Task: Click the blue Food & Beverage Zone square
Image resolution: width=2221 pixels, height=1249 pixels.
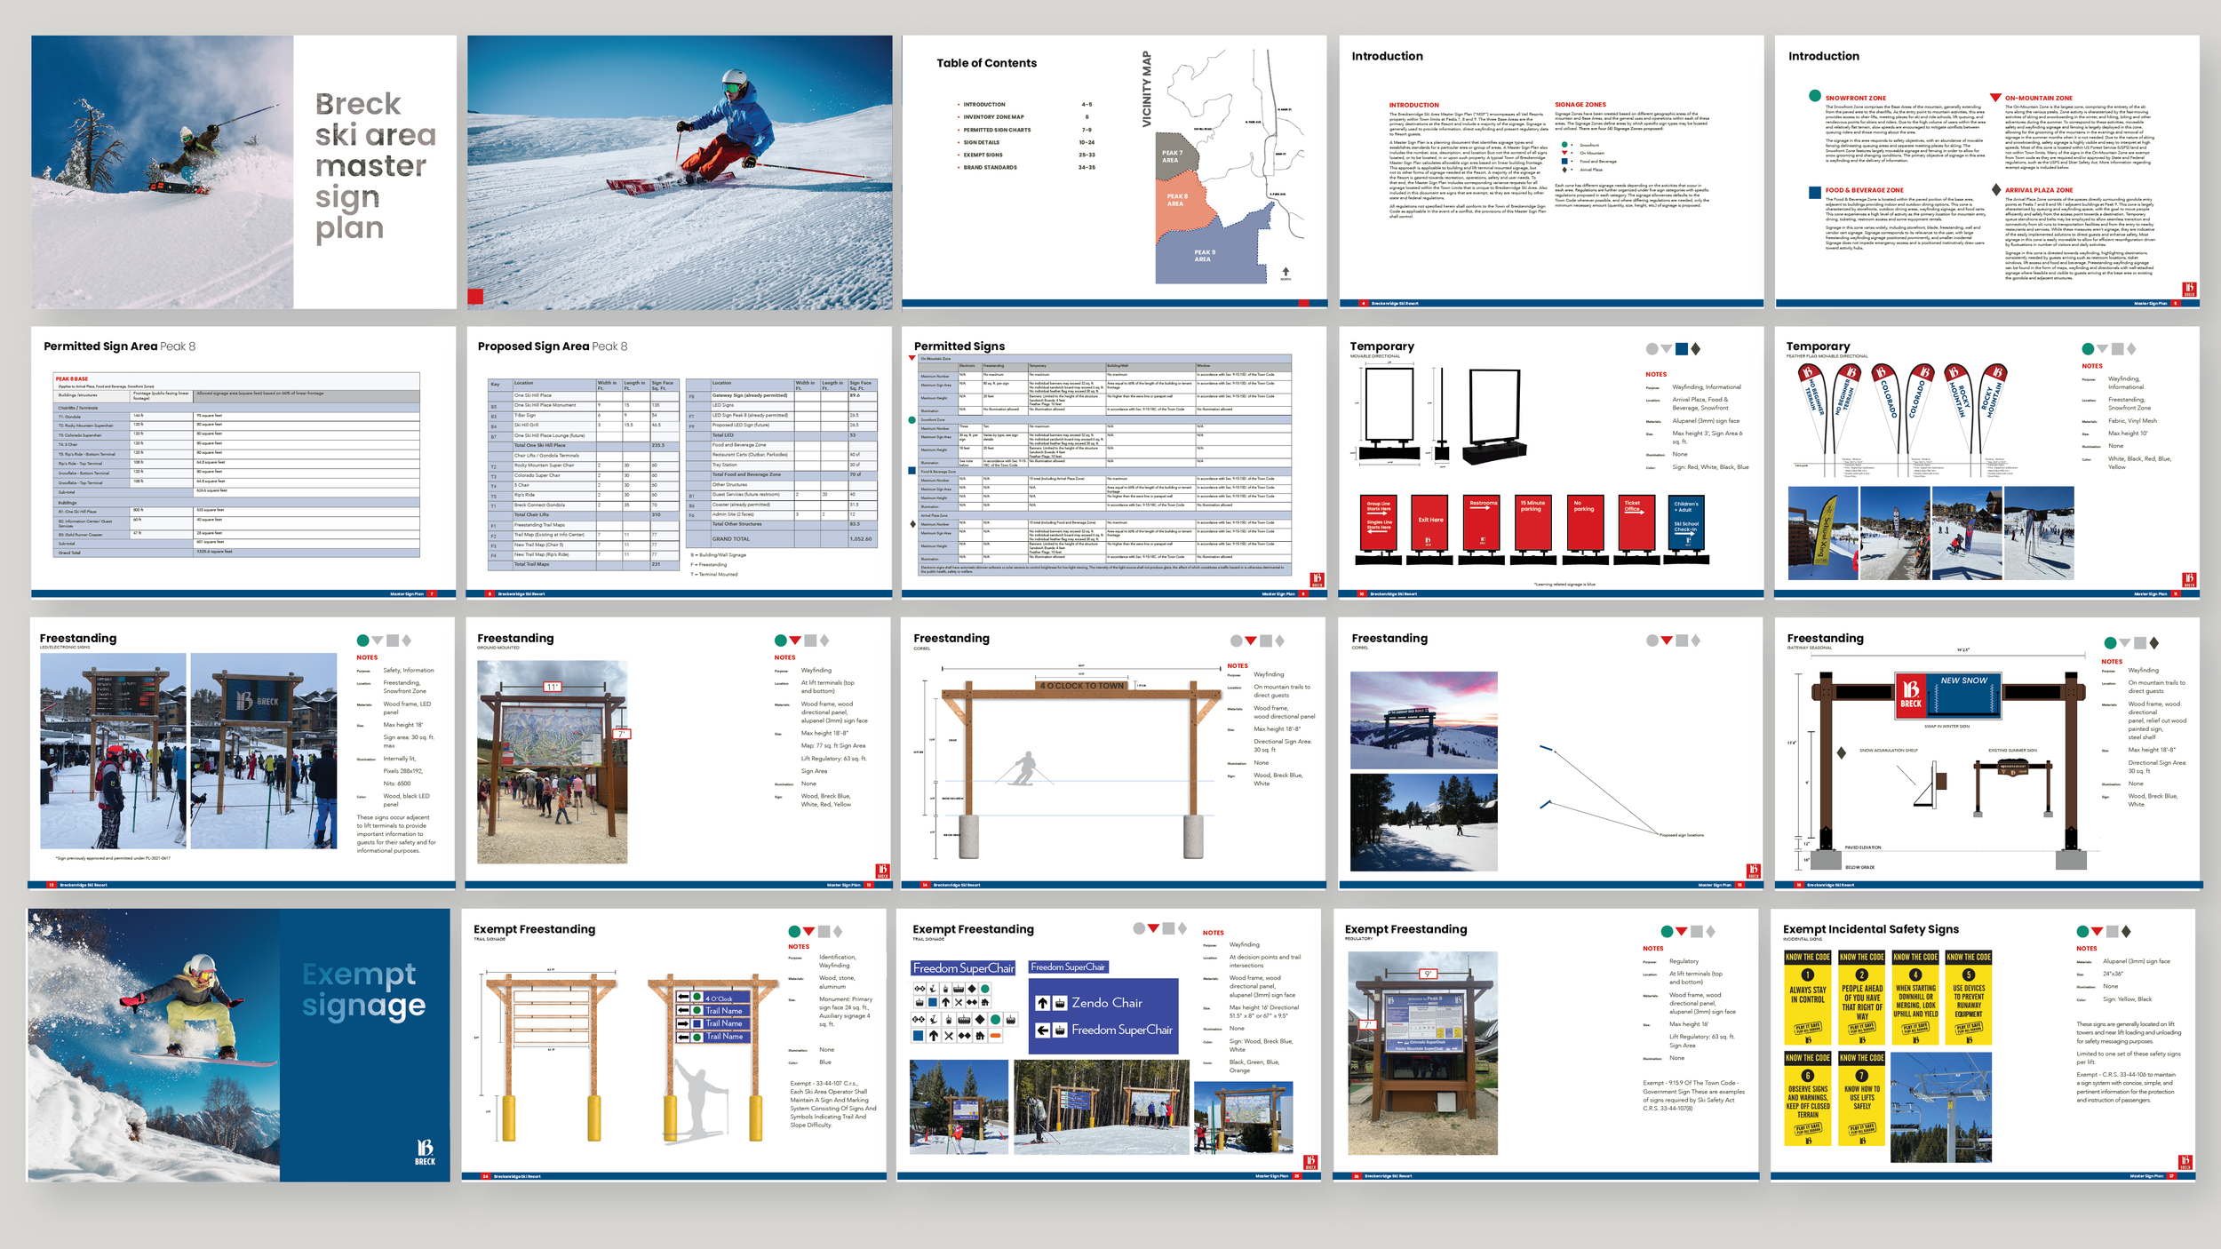Action: [1814, 192]
